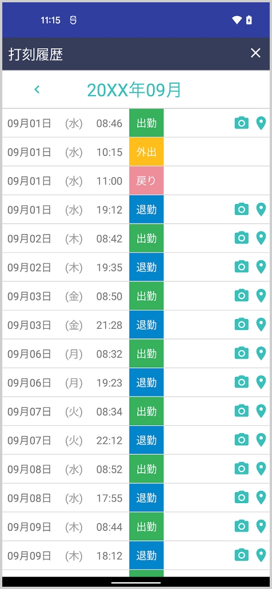Open location pin for 09月02日 08:42 出勤
272x589 pixels.
tap(261, 238)
